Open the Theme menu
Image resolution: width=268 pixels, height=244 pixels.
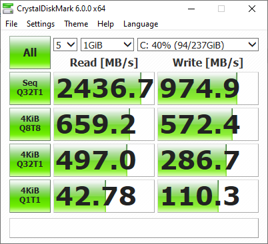point(76,24)
